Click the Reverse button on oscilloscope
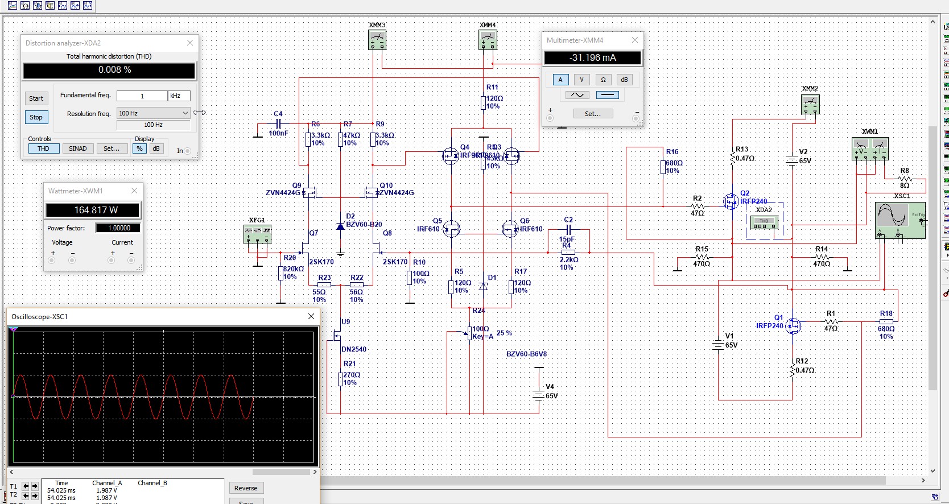The width and height of the screenshot is (949, 504). (246, 488)
